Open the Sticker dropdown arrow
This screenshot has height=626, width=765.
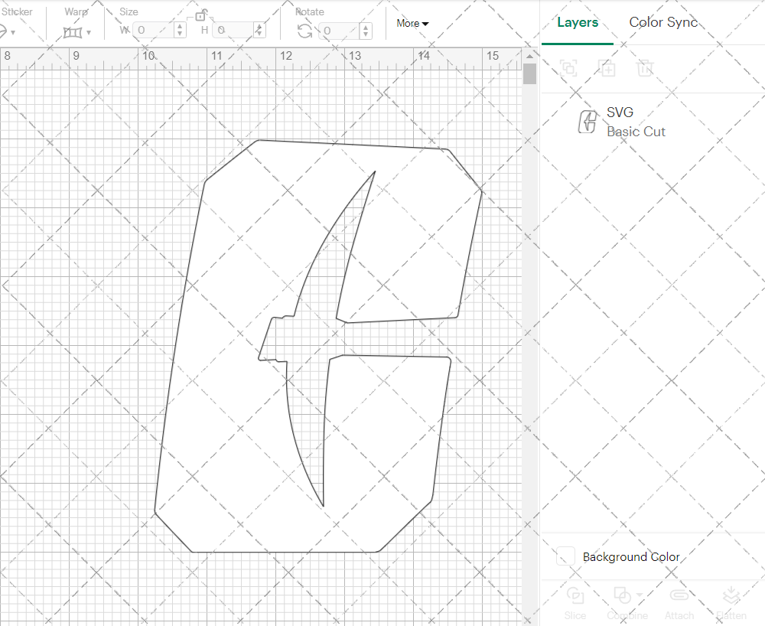[x=14, y=32]
